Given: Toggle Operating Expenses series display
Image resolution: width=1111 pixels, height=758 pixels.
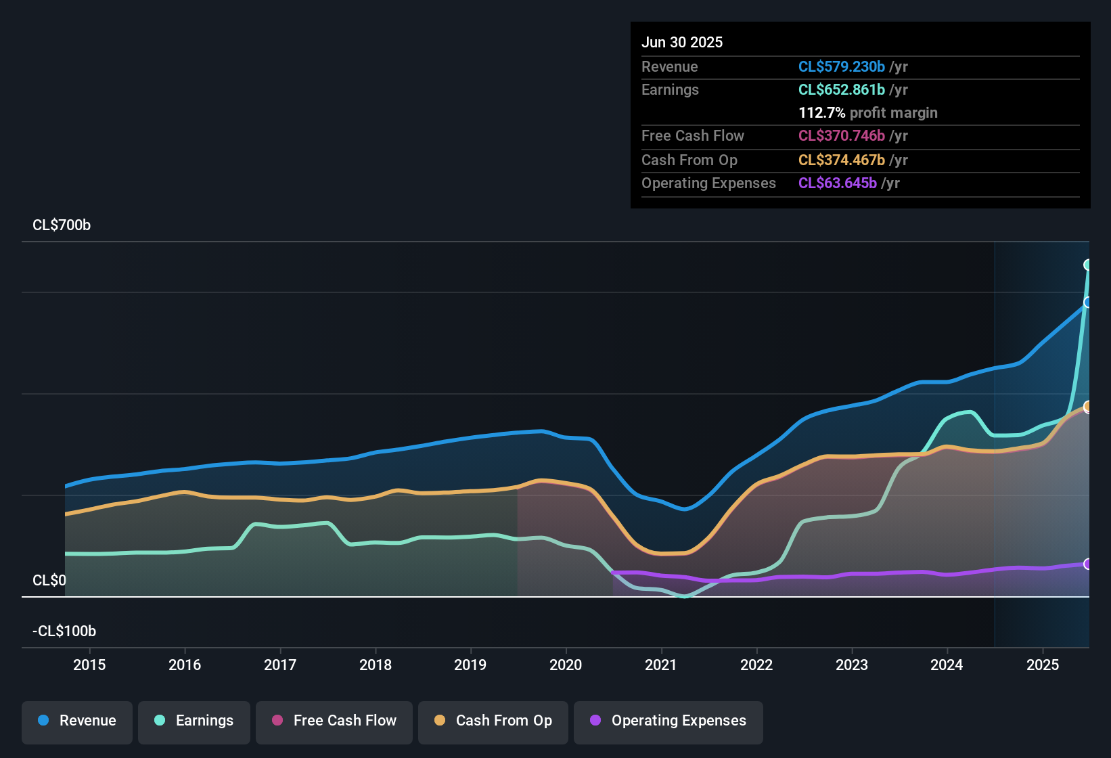Looking at the screenshot, I should click(668, 721).
